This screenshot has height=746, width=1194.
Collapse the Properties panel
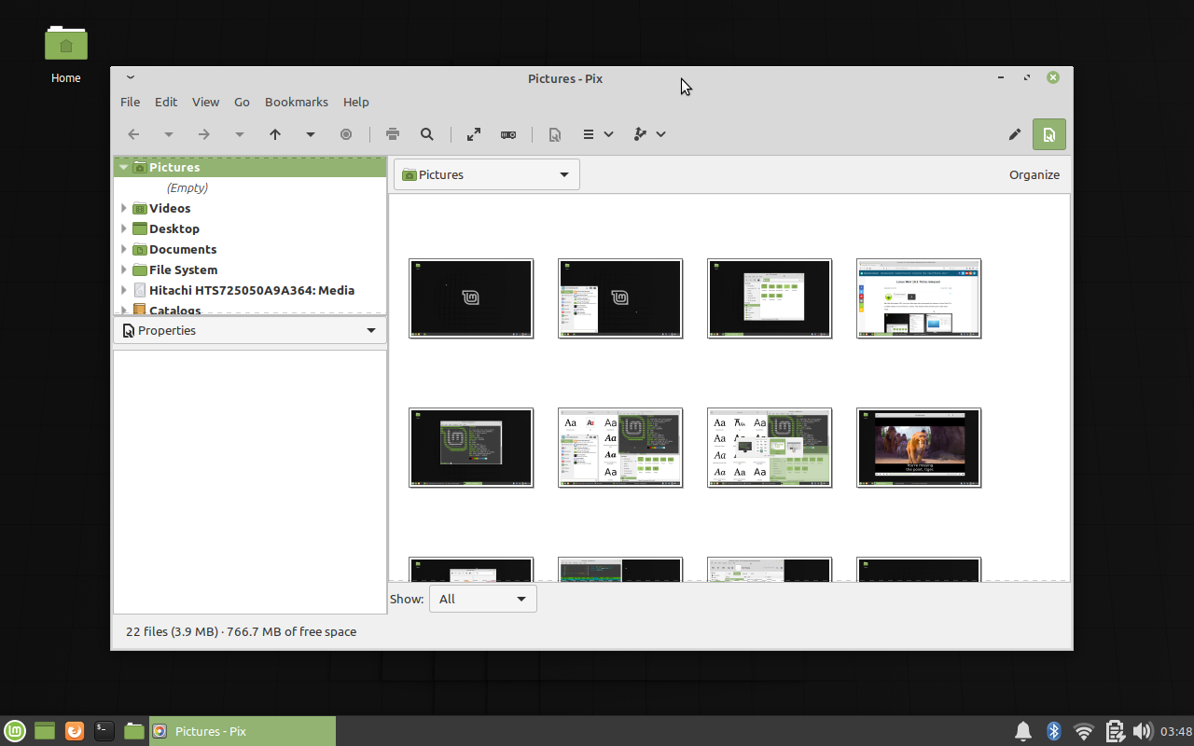pyautogui.click(x=370, y=330)
